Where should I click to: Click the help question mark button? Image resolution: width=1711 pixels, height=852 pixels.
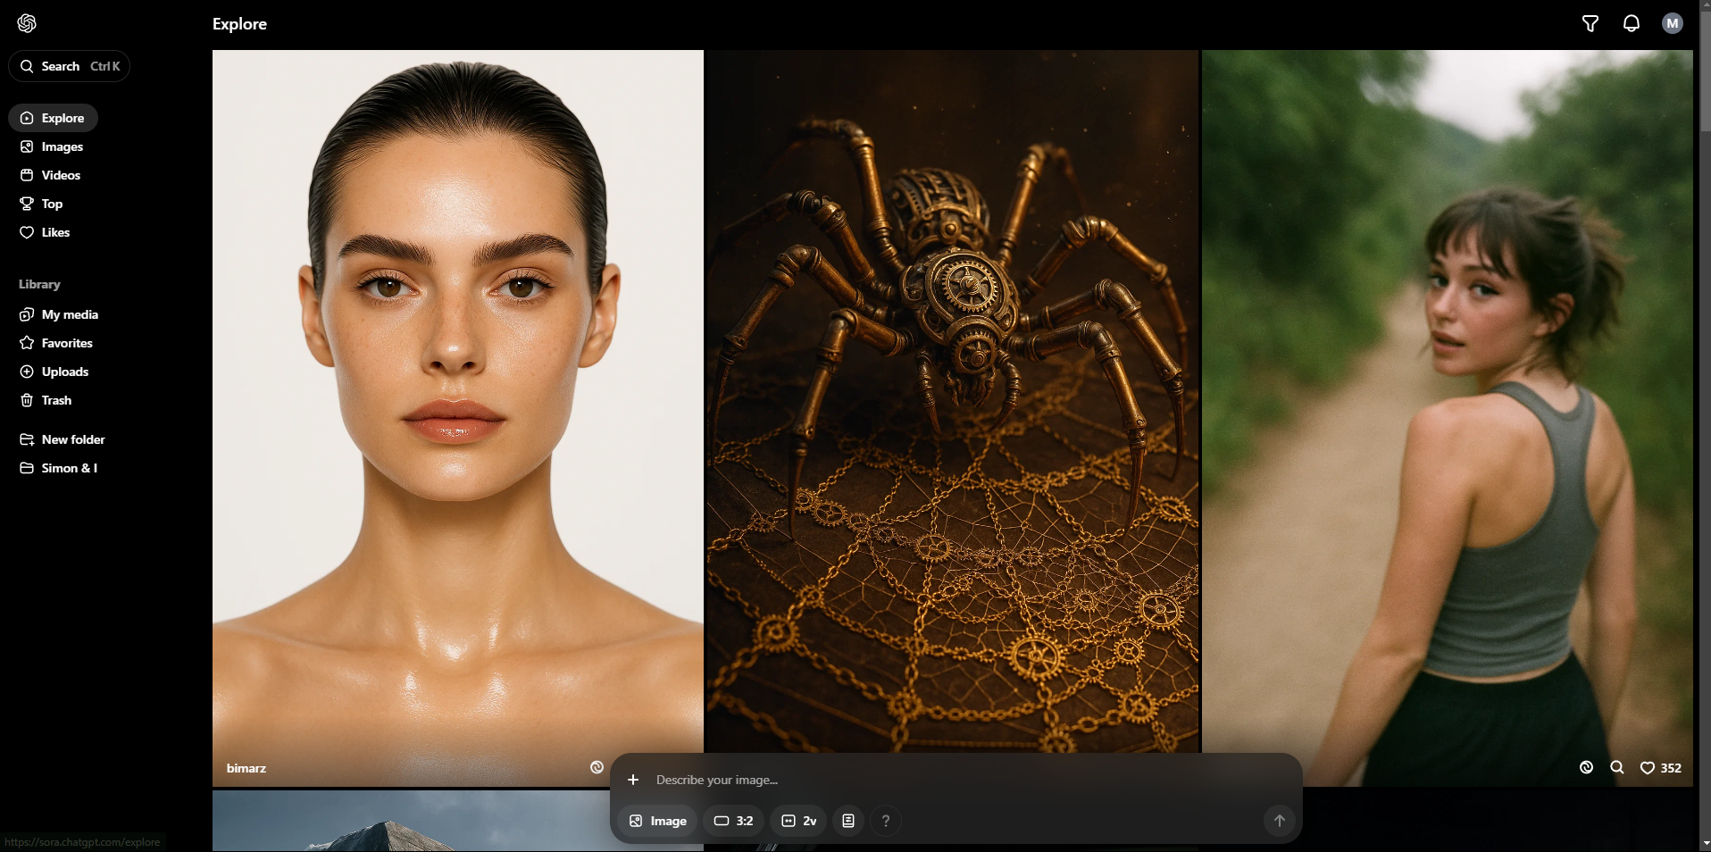point(886,821)
